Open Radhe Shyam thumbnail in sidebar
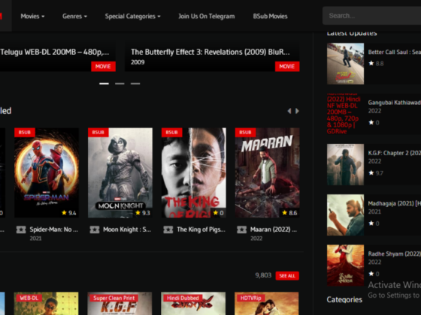Image resolution: width=421 pixels, height=315 pixels. 345,265
